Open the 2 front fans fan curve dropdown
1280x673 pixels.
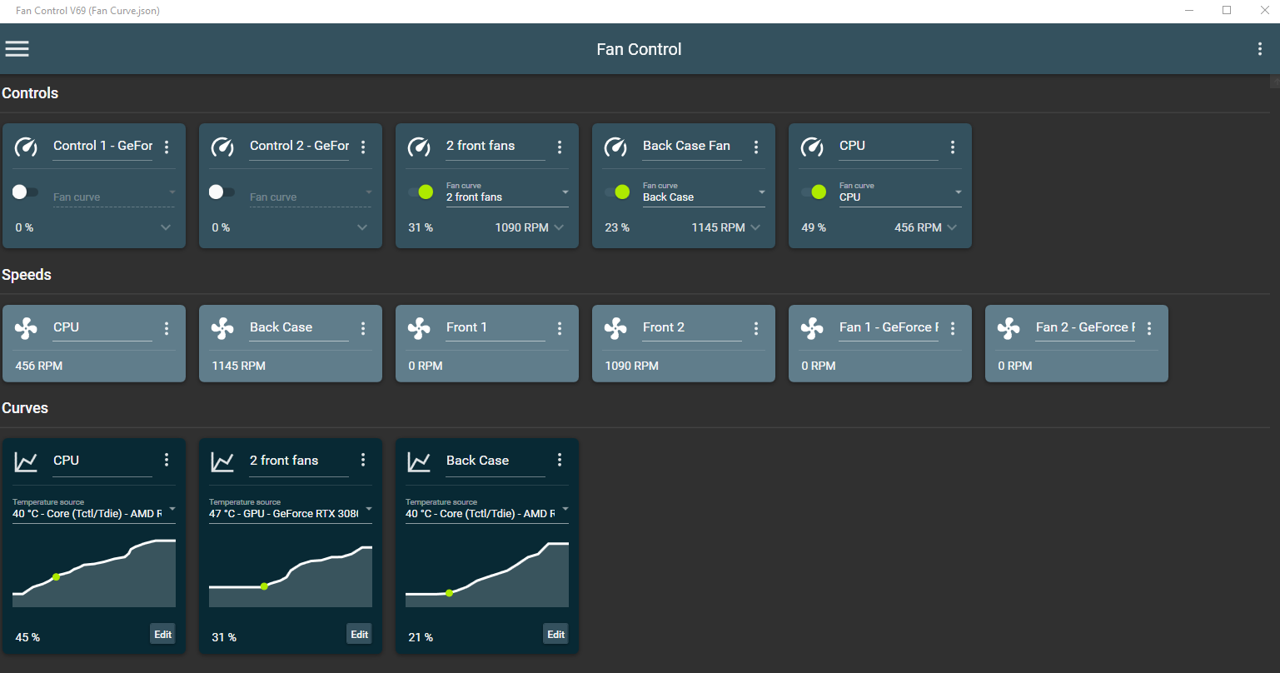[507, 193]
